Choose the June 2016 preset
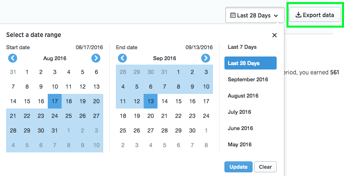344x176 pixels. click(x=240, y=128)
